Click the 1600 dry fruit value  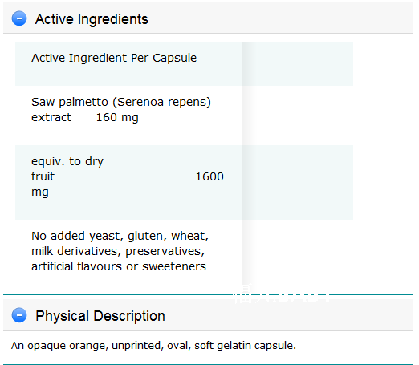coord(209,176)
